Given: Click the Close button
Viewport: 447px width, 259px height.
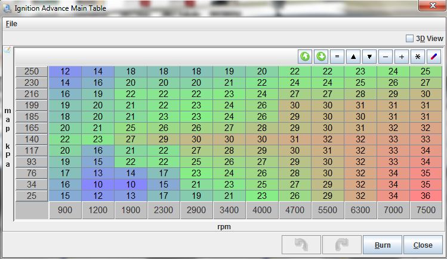Looking at the screenshot, I should click(x=423, y=245).
